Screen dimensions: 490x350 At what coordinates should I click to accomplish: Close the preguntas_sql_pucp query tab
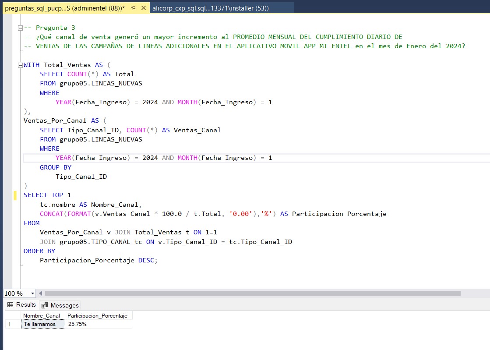tap(143, 8)
